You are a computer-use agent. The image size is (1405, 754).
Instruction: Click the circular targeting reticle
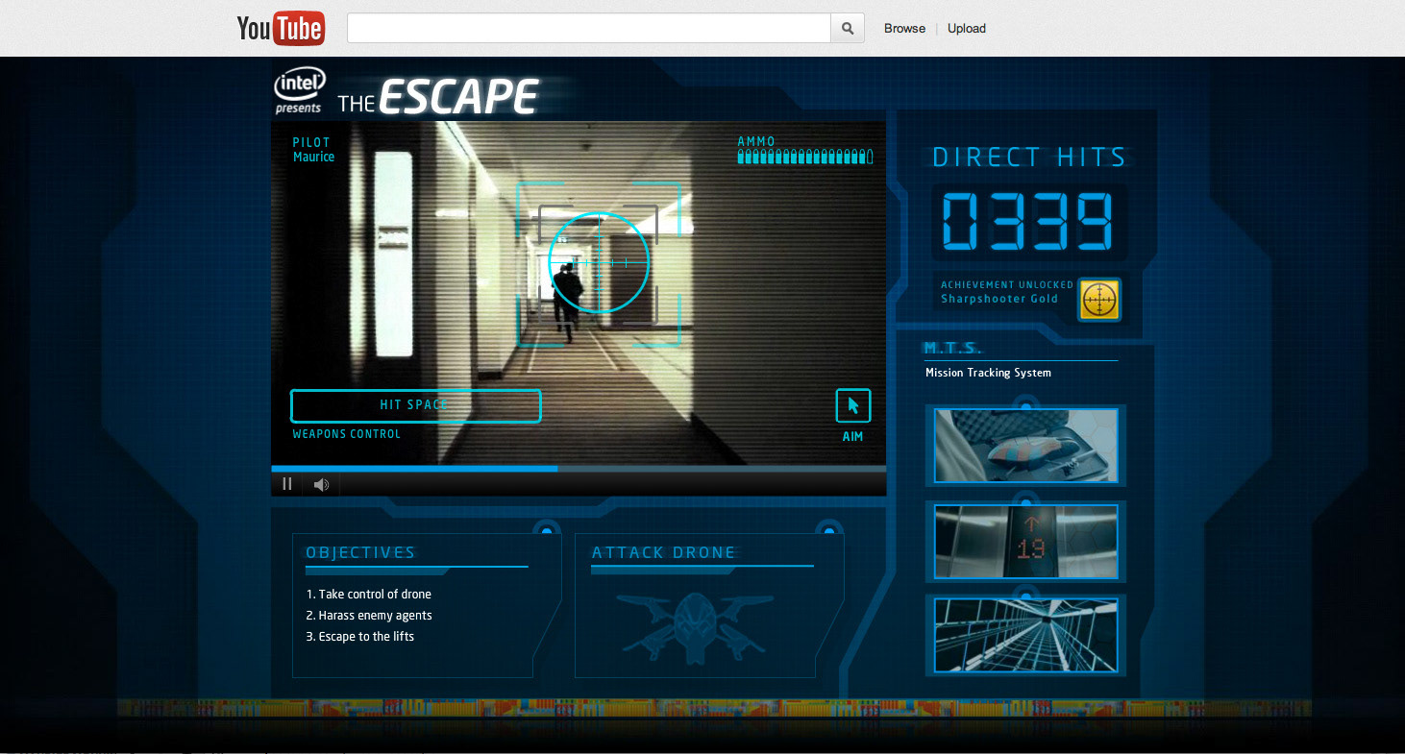[x=599, y=262]
